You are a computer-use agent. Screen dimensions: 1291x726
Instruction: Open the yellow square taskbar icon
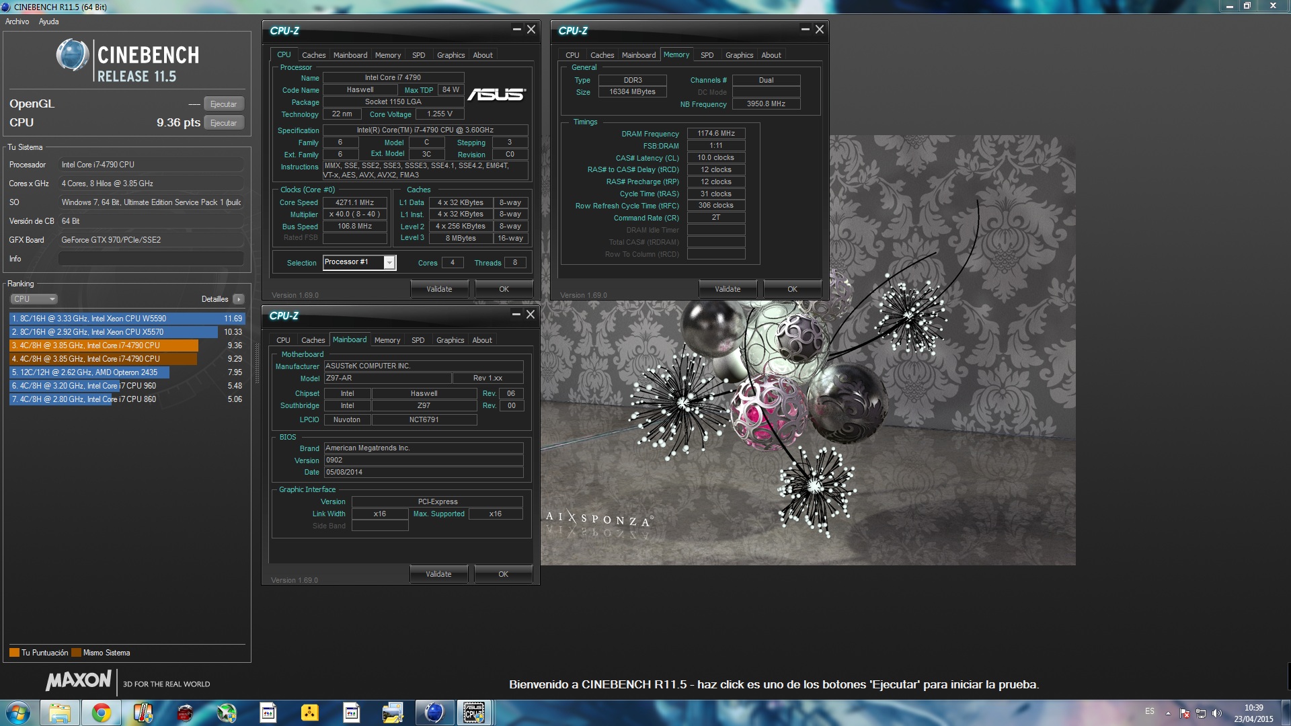click(309, 713)
